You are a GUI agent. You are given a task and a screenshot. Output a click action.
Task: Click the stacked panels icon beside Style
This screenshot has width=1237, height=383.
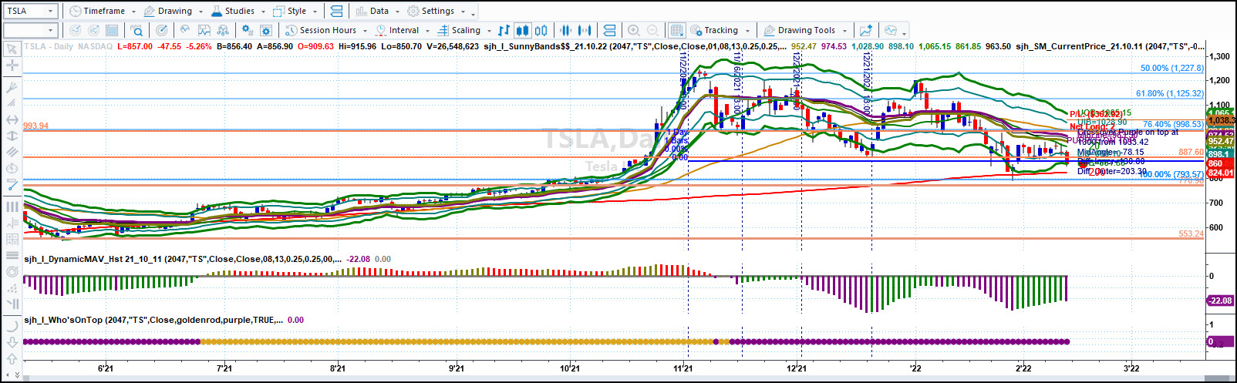coord(336,11)
